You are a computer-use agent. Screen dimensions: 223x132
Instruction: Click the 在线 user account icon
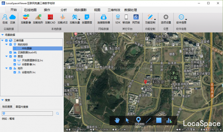tap(5, 17)
